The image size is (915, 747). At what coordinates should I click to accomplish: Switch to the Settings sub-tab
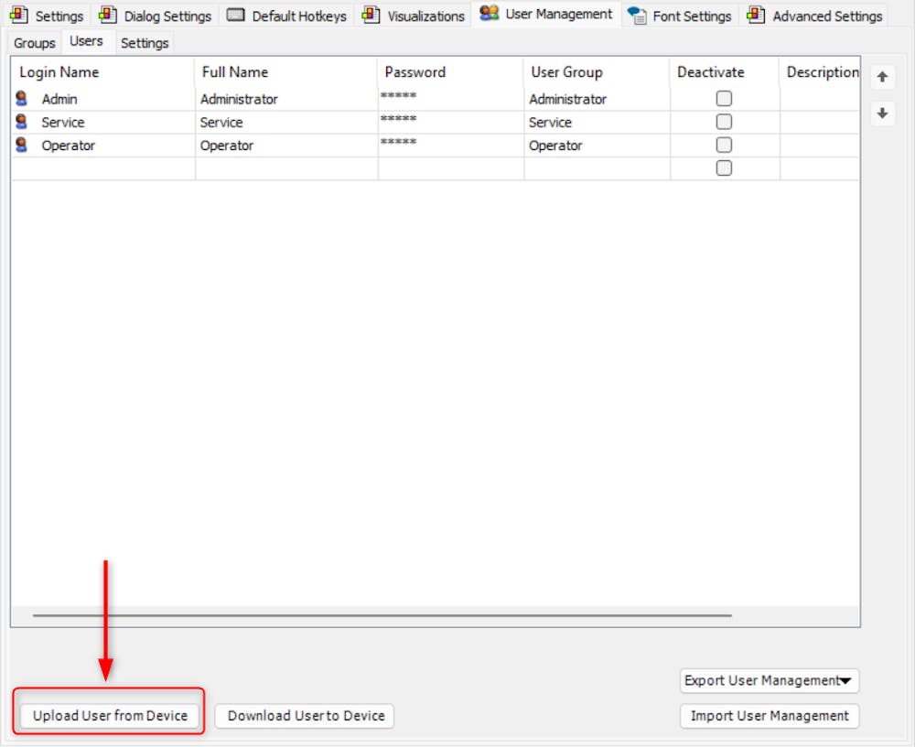coord(144,42)
